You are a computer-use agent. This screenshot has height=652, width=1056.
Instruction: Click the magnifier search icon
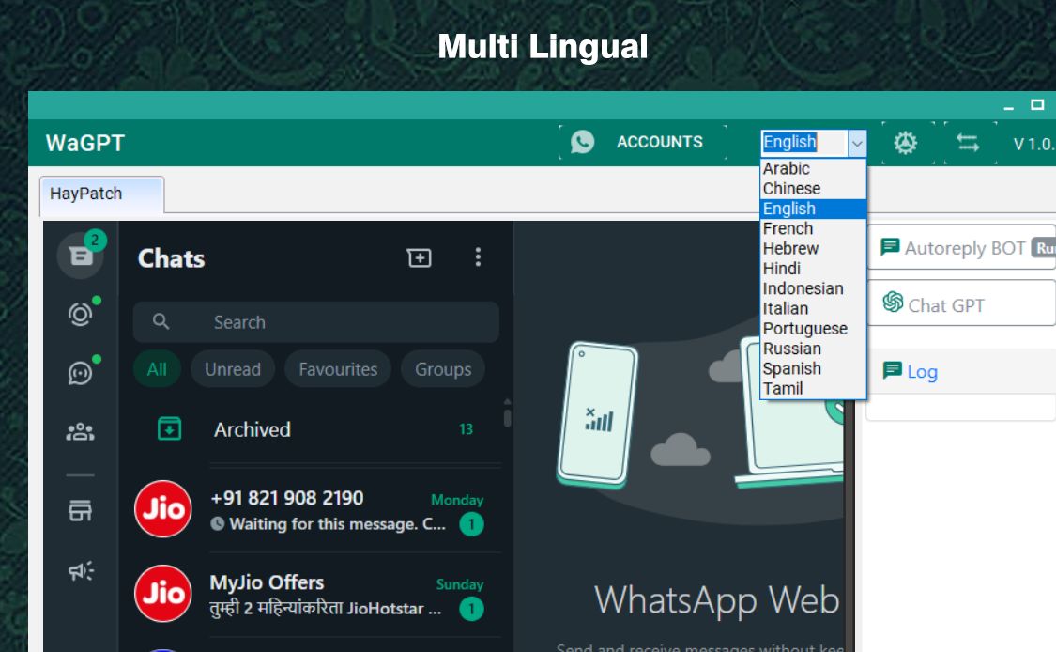[161, 321]
